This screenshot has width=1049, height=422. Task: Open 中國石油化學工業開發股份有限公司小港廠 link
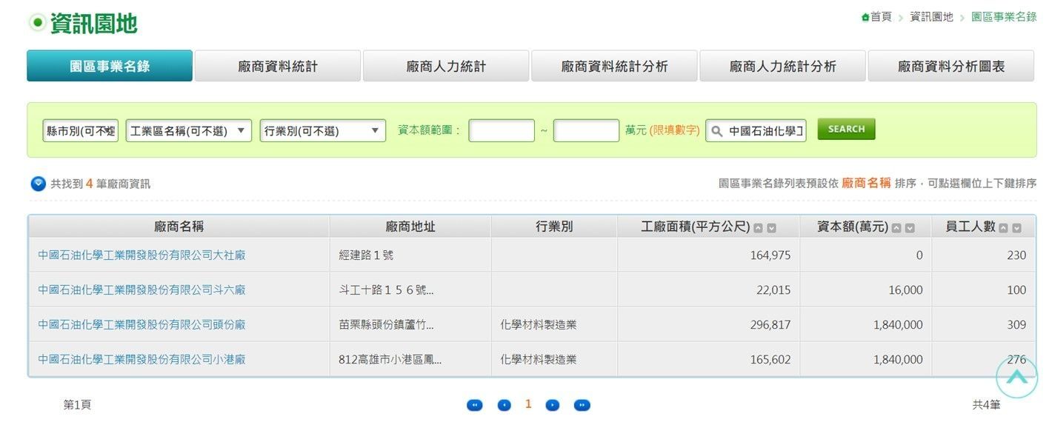(x=141, y=359)
